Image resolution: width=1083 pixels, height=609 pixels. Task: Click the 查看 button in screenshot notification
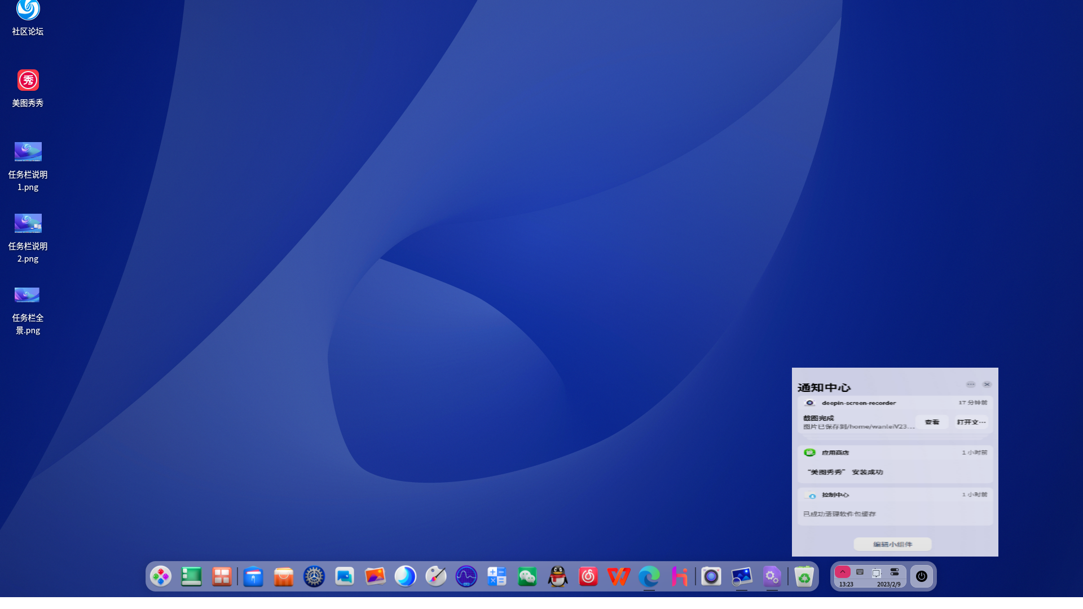tap(932, 422)
